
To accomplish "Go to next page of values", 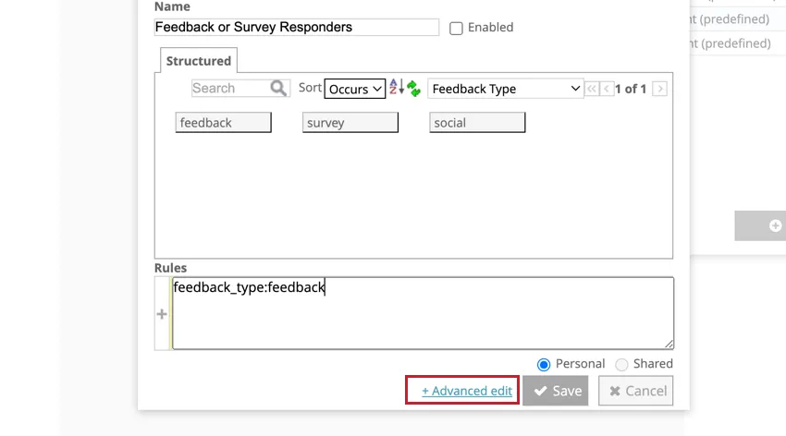I will (659, 89).
